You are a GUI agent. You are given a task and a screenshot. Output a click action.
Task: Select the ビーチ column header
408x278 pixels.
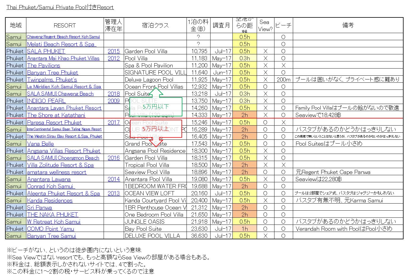(283, 25)
